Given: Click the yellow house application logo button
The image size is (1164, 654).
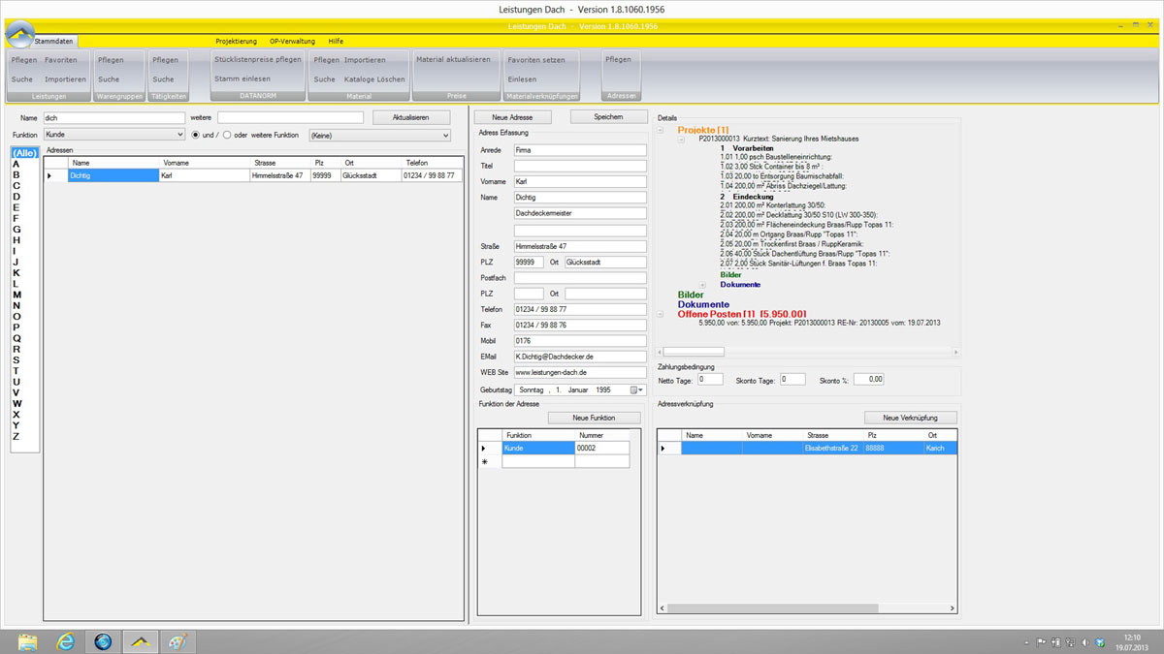Looking at the screenshot, I should click(19, 36).
